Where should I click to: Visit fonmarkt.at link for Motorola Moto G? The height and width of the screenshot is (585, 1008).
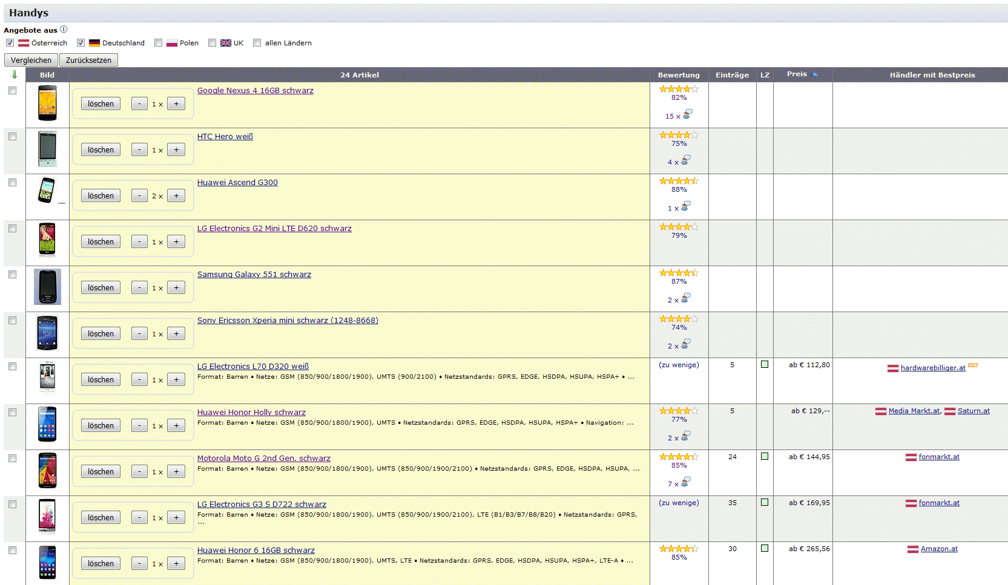click(x=939, y=457)
